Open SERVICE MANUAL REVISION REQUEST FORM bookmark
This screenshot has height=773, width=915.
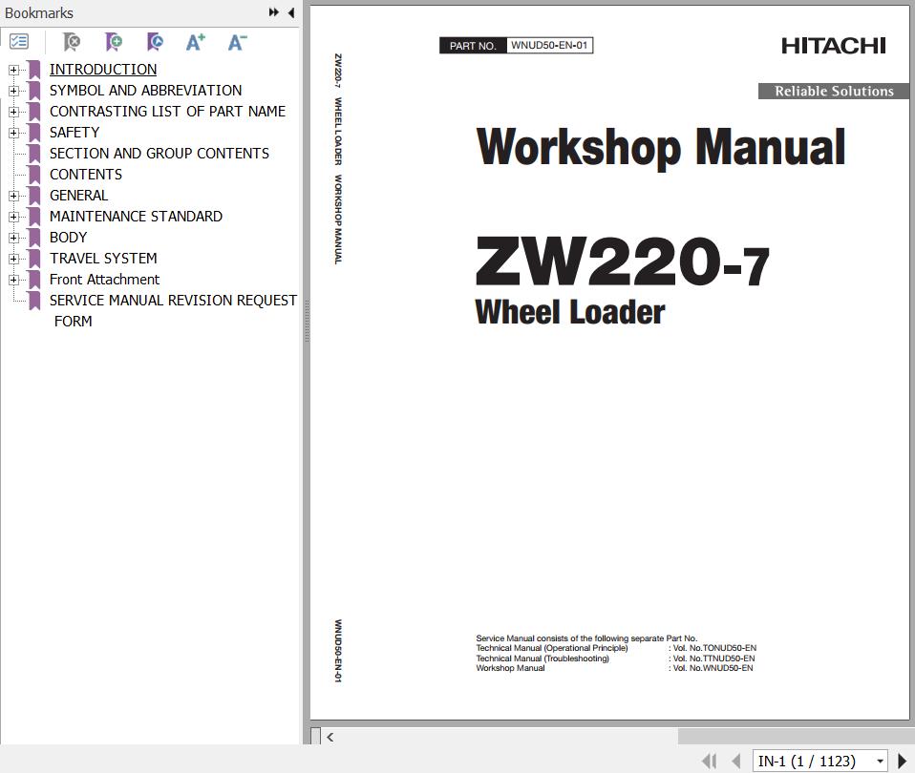click(x=173, y=311)
